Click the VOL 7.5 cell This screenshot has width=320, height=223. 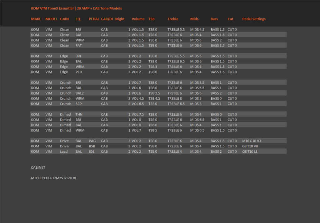tap(137, 114)
